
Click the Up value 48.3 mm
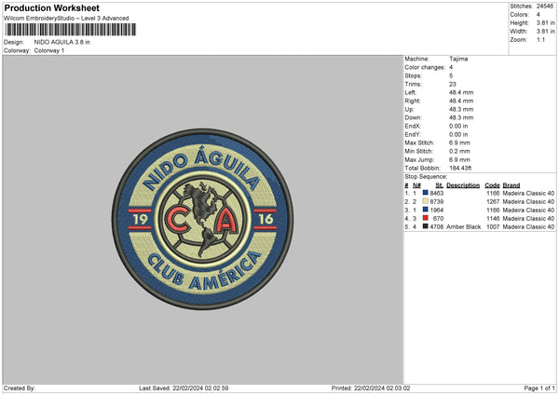click(461, 109)
